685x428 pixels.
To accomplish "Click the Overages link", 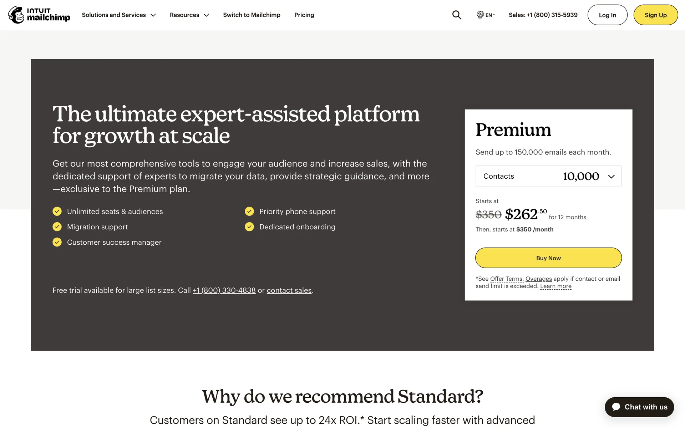I will click(538, 279).
